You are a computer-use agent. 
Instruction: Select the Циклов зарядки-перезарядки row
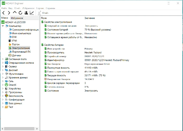[x=65, y=83]
